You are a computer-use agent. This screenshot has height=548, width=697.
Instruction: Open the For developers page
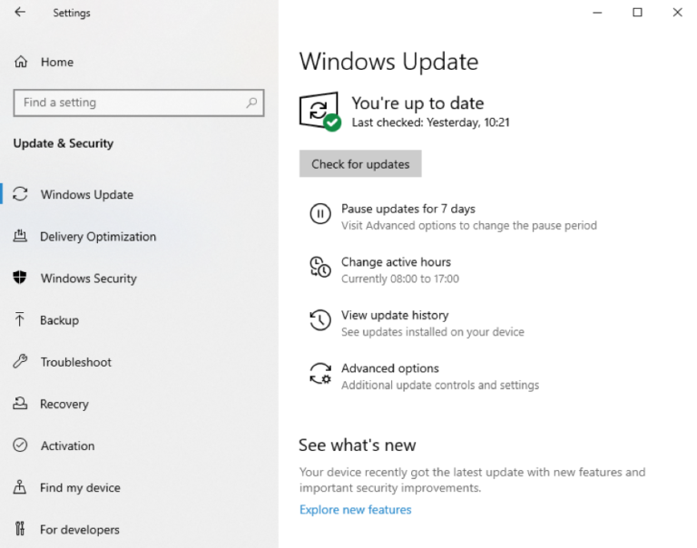[80, 529]
